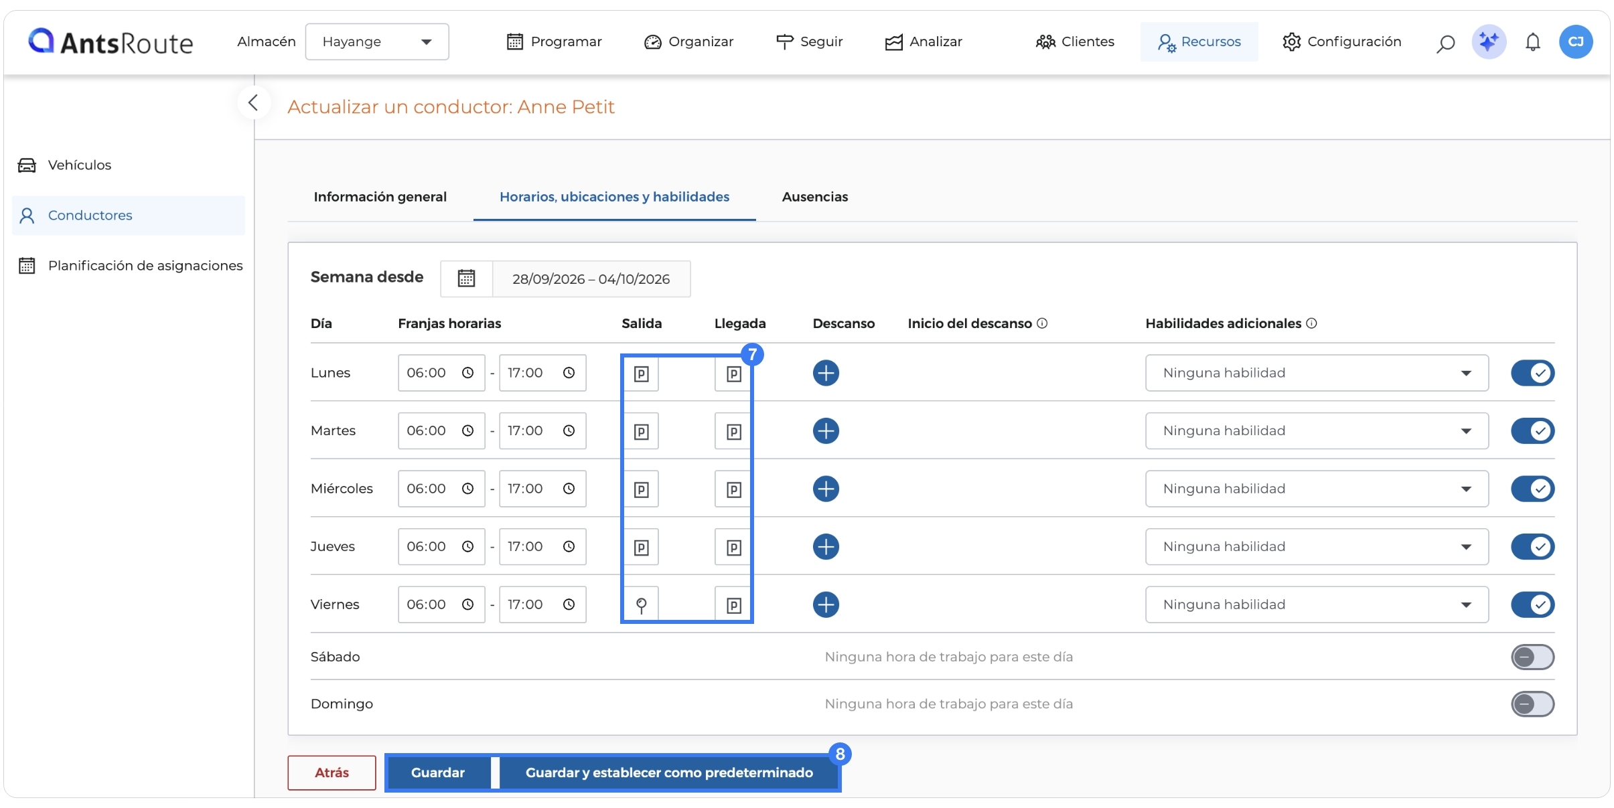Click Viernes Salida map pin icon

point(641,605)
